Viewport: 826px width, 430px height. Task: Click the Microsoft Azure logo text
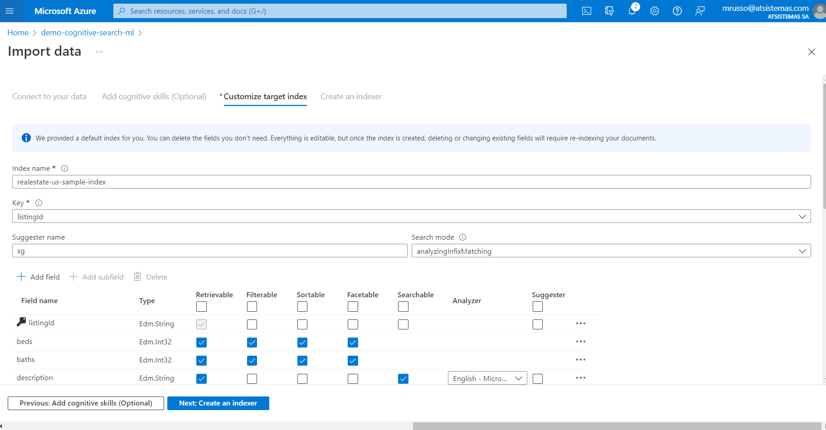click(x=65, y=11)
